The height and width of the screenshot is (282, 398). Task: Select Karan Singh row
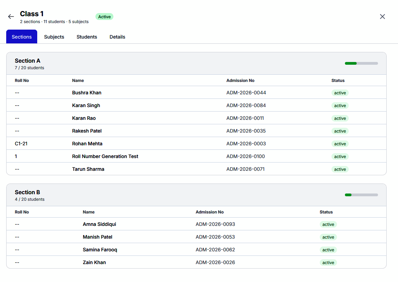pyautogui.click(x=196, y=105)
